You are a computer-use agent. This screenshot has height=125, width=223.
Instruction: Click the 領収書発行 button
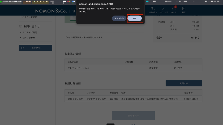click(133, 116)
